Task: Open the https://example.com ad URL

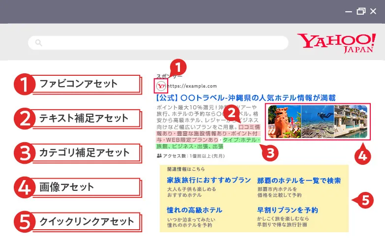Action: [192, 86]
